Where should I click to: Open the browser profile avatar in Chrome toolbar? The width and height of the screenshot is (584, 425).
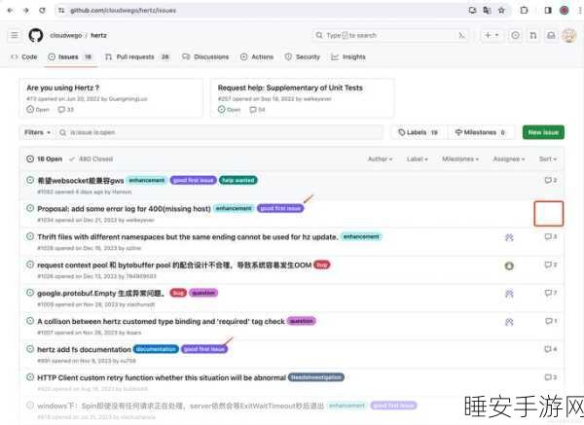point(564,11)
